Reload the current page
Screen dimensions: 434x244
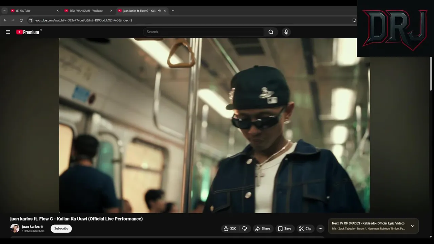pyautogui.click(x=21, y=20)
